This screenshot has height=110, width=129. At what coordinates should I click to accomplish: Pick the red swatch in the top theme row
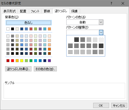tap(31, 29)
